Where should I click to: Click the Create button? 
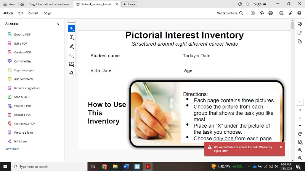tap(129, 4)
